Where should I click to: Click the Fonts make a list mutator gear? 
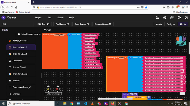(130, 58)
